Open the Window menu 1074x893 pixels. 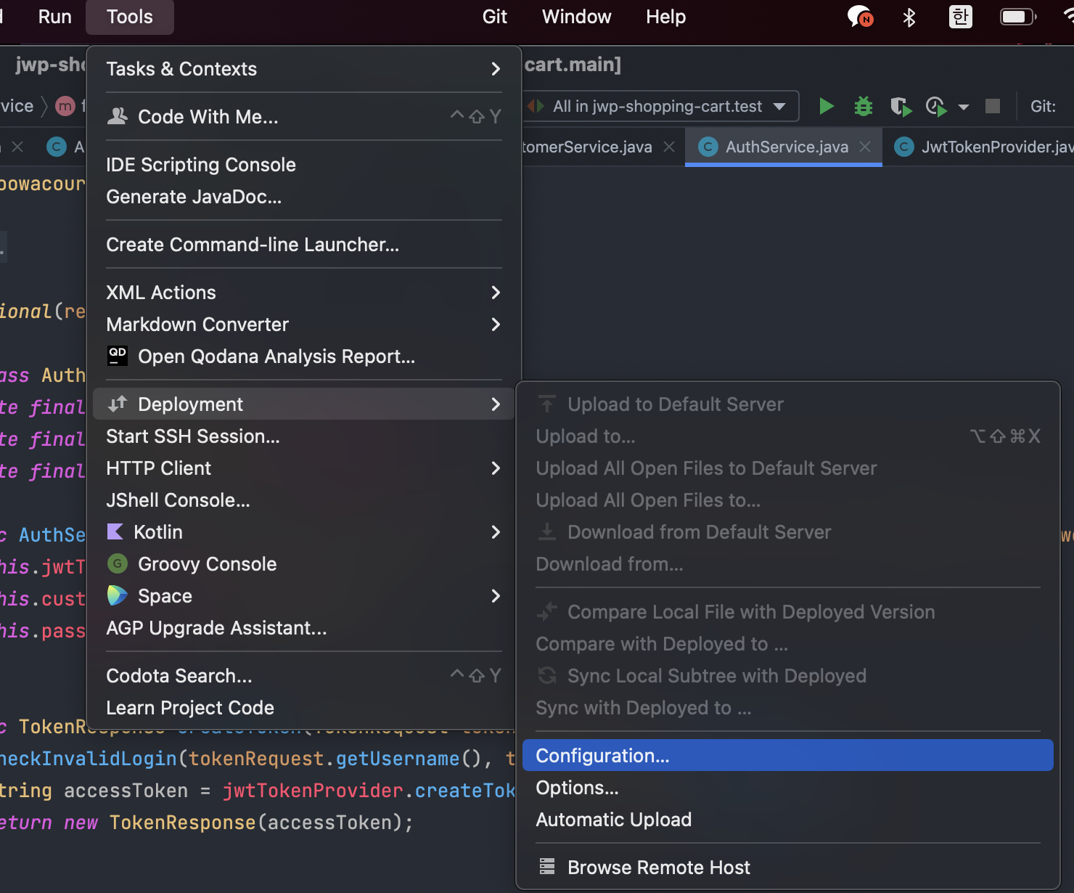576,17
